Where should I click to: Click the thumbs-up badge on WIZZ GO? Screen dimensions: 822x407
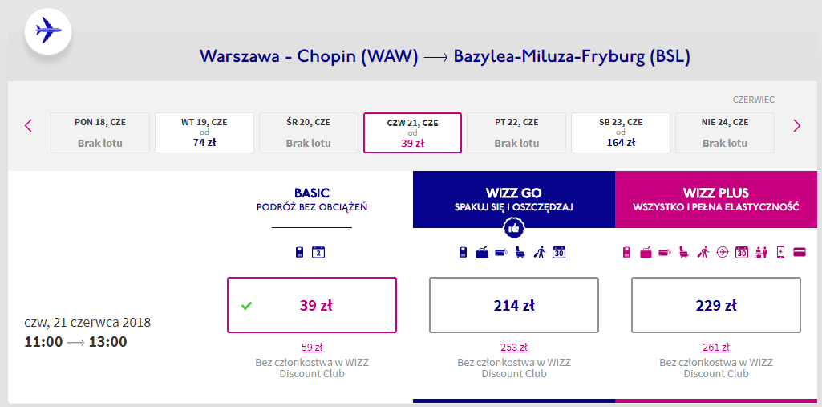click(514, 229)
